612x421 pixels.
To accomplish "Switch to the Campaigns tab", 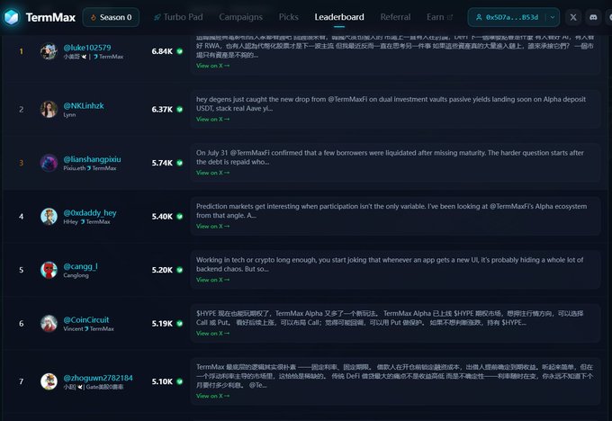I will [241, 17].
